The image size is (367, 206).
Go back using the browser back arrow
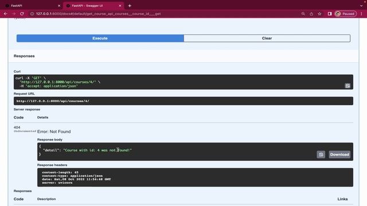[x=5, y=14]
